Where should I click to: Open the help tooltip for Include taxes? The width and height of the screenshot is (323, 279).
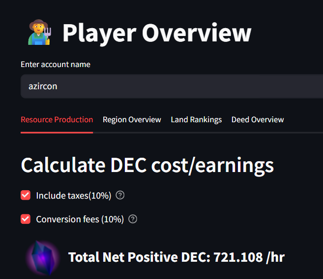[120, 195]
